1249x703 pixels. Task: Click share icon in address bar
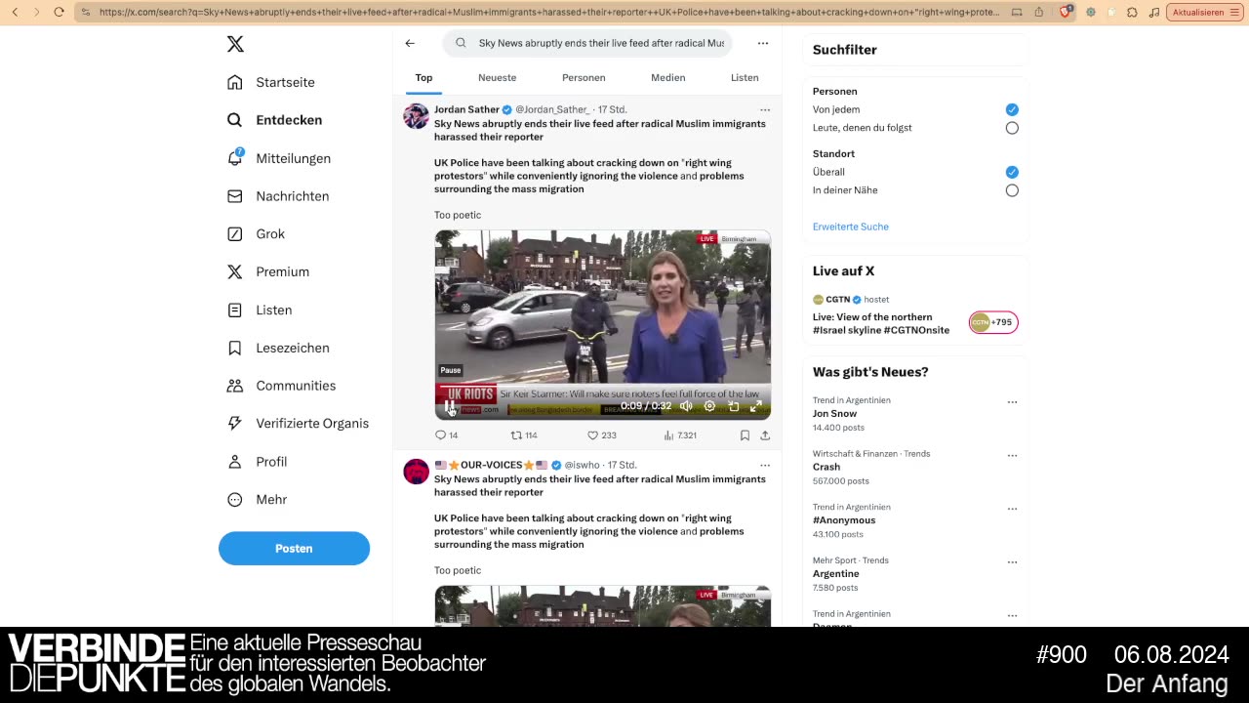point(1038,12)
